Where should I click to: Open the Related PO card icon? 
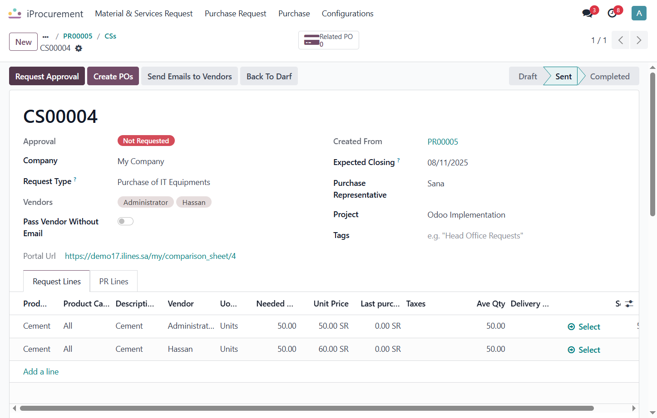311,40
